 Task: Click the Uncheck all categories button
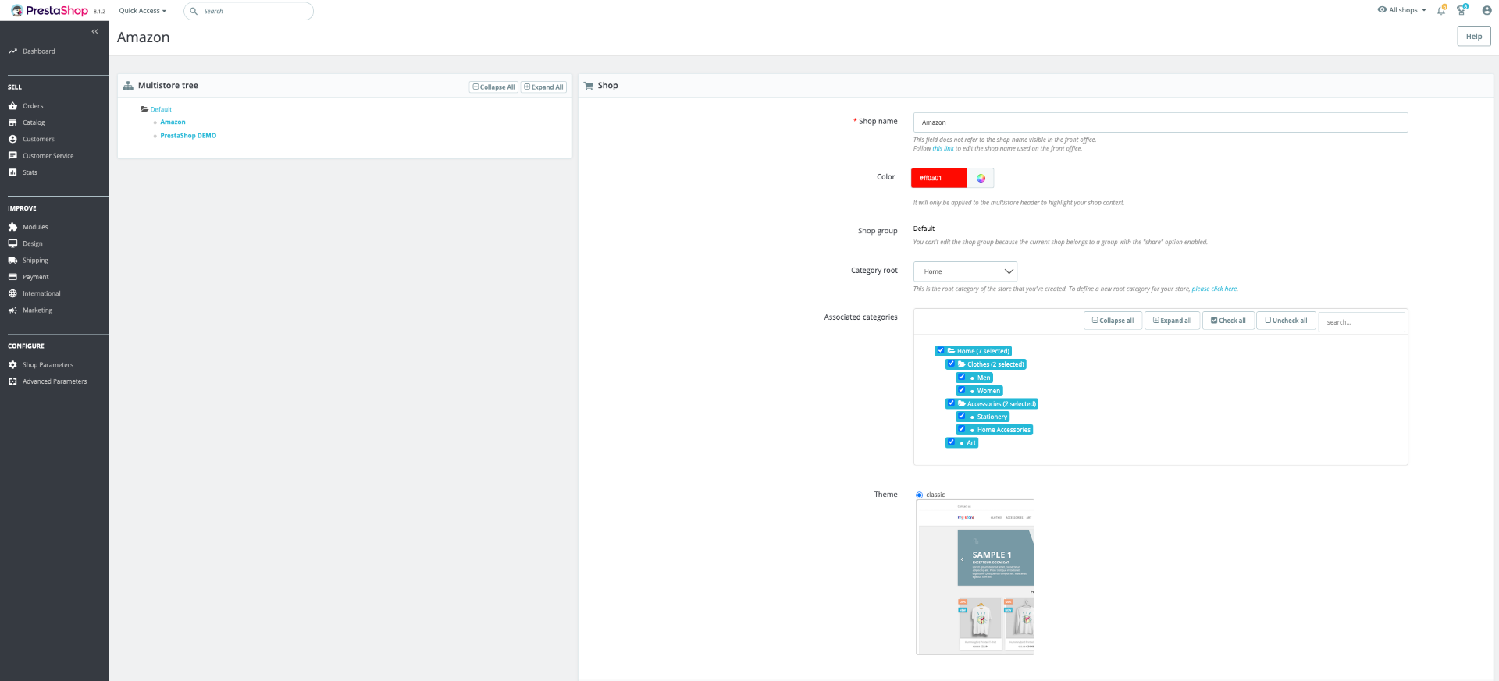tap(1286, 321)
